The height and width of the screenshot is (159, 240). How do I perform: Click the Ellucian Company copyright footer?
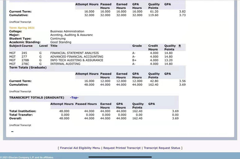[27, 157]
